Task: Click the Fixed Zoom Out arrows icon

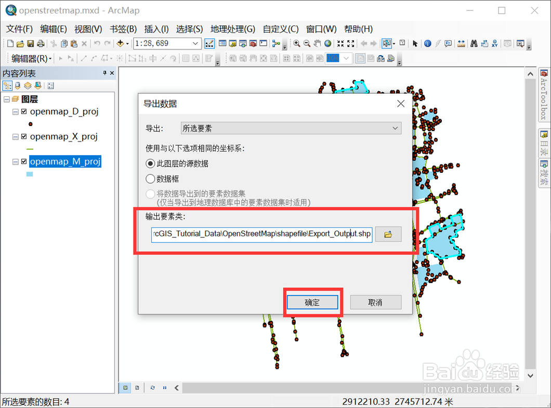Action: tap(351, 43)
